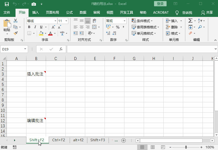Open 条件格式 conditional formatting menu

coord(142,21)
